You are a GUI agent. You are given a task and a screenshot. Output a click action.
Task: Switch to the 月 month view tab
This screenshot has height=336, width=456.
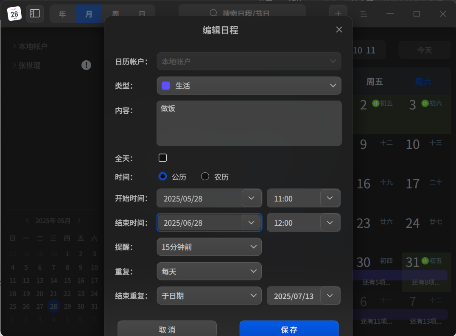(89, 14)
